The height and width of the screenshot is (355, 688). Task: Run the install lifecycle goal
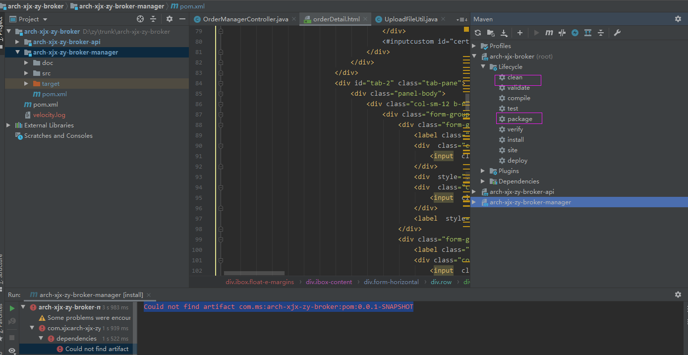click(515, 139)
